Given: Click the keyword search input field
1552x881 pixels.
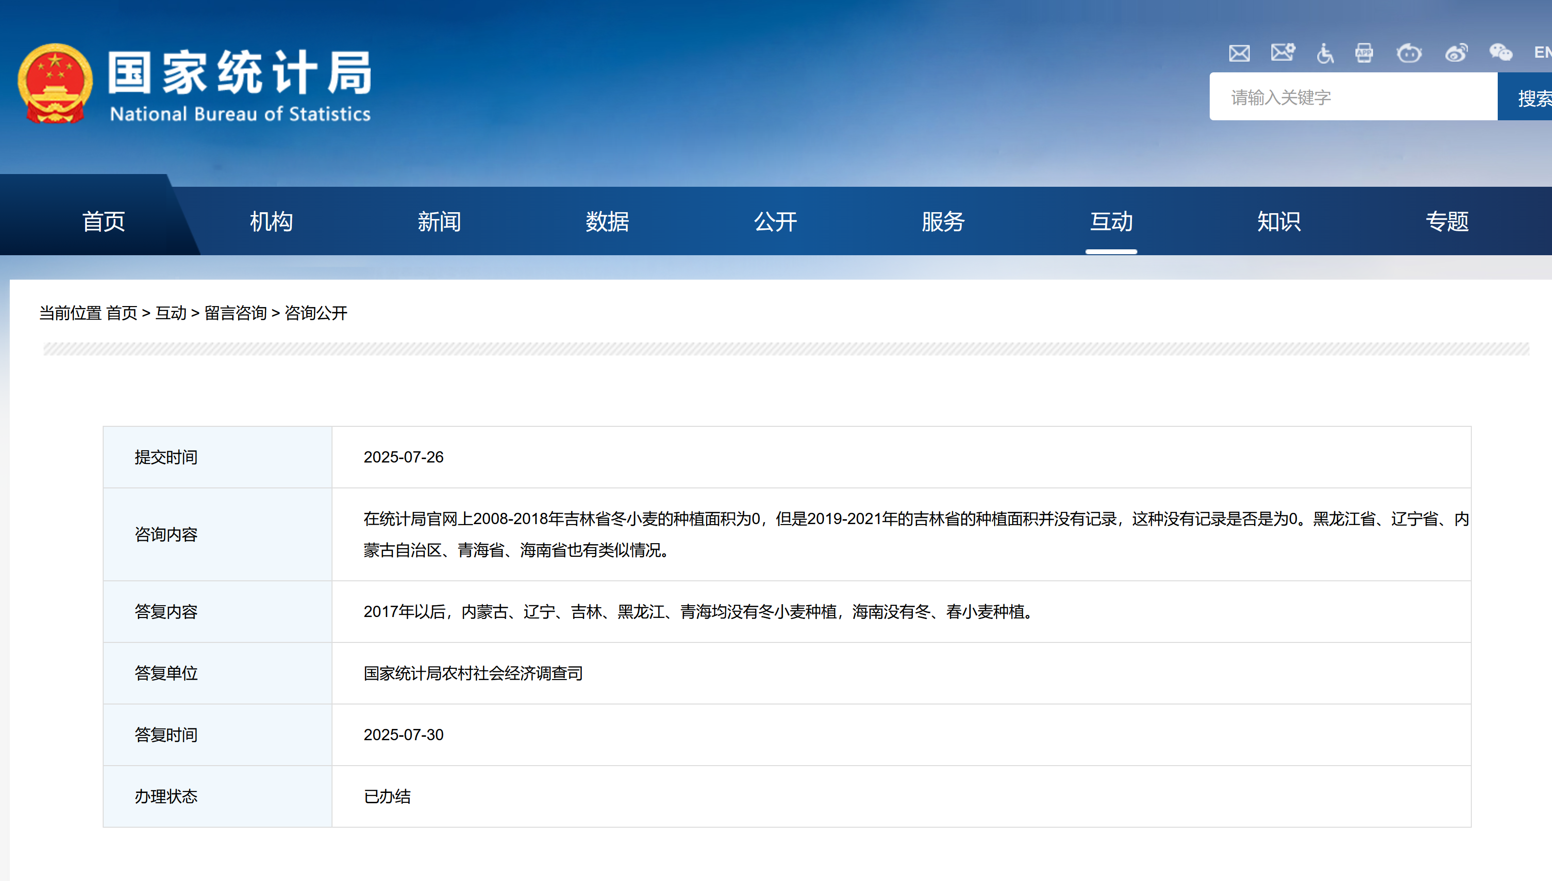Looking at the screenshot, I should (1353, 97).
